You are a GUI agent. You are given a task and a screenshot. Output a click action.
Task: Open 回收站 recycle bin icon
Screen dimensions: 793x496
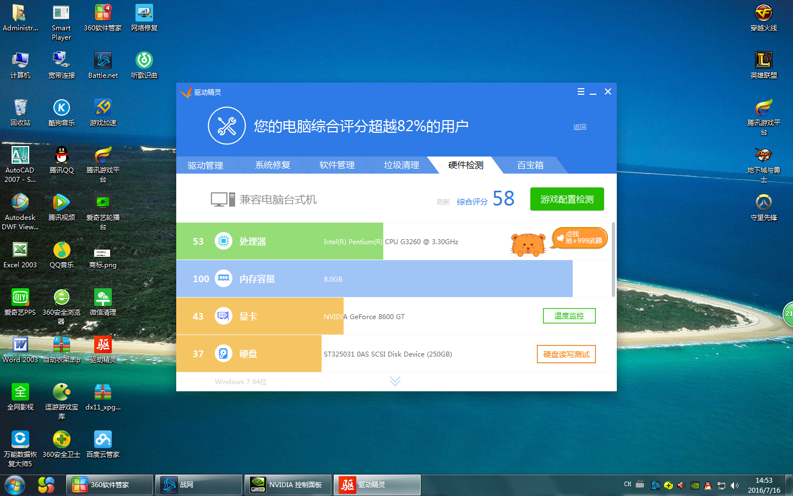pos(20,112)
